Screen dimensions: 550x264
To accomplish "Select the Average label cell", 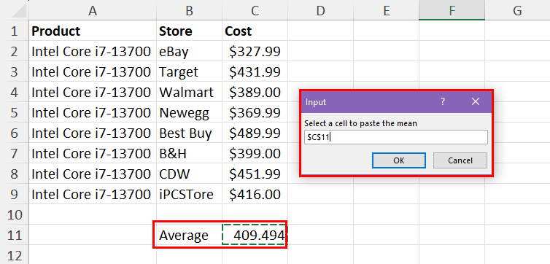I will 189,235.
